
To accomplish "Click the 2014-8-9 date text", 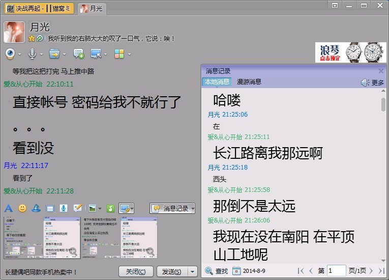I will tap(254, 271).
